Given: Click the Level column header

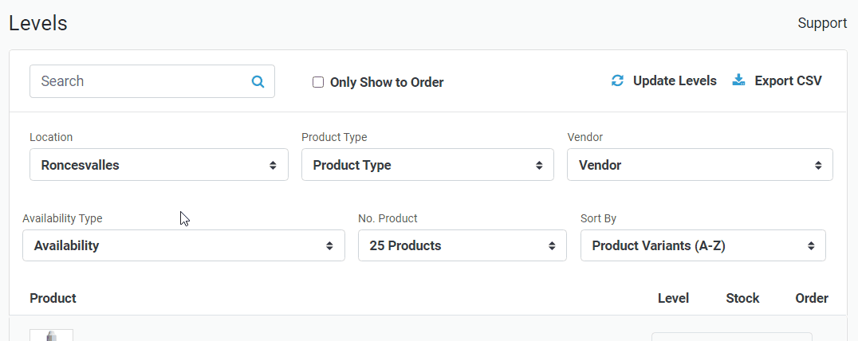Looking at the screenshot, I should click(x=673, y=298).
